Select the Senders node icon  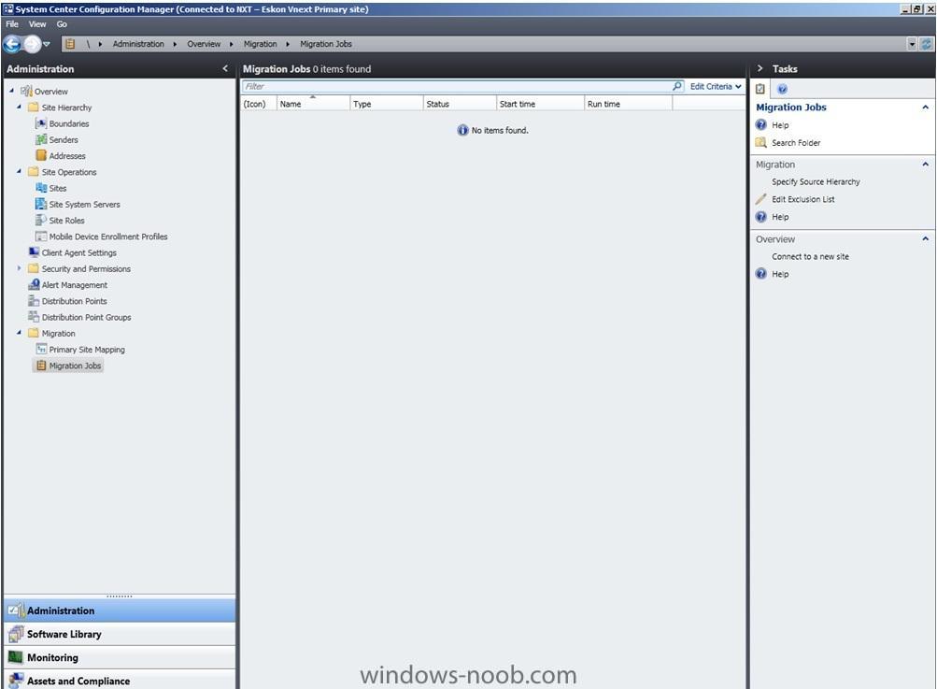40,139
